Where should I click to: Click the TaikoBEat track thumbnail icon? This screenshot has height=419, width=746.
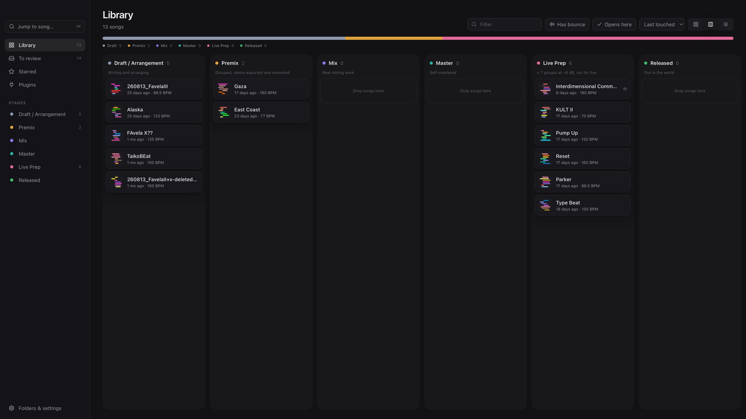[116, 159]
